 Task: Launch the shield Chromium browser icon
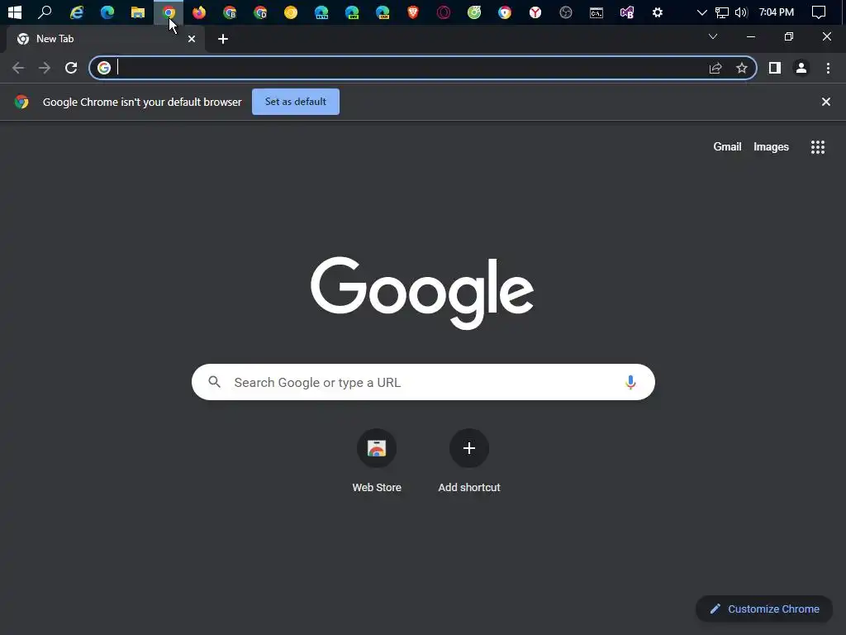tap(505, 12)
